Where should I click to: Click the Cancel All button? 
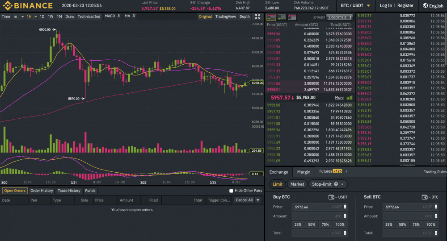[244, 200]
